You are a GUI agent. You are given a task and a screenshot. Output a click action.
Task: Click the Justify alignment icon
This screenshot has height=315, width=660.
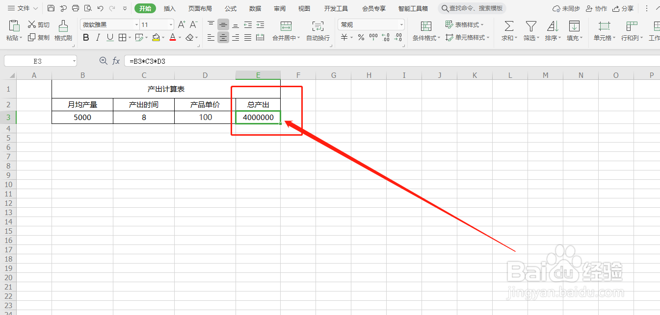click(248, 37)
